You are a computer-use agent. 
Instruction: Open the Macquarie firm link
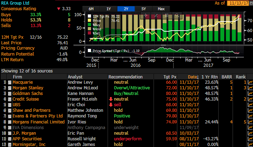click(x=23, y=82)
